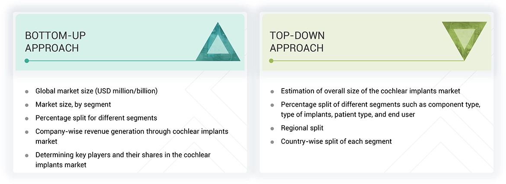Click 'Estimation of overall size' bullet text
Screen dimensions: 506x184
coord(370,91)
